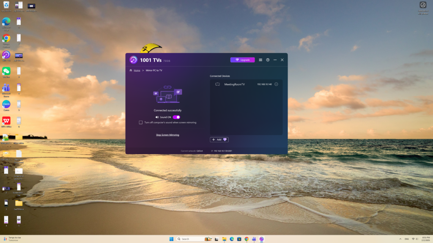Open the WPS Office desktop icon

click(6, 121)
